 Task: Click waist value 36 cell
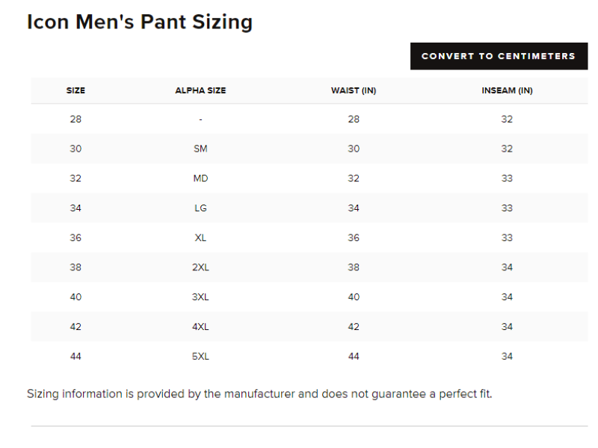coord(354,237)
